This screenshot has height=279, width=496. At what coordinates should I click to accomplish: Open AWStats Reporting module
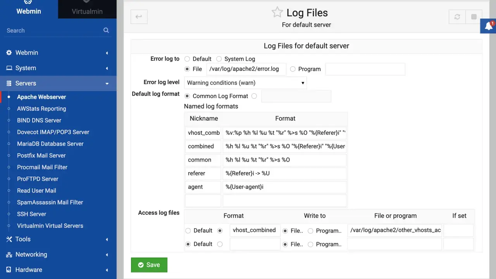(x=41, y=108)
